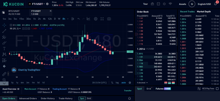Open the FT/USDT pair selector dropdown
The height and width of the screenshot is (101, 220).
click(x=37, y=4)
